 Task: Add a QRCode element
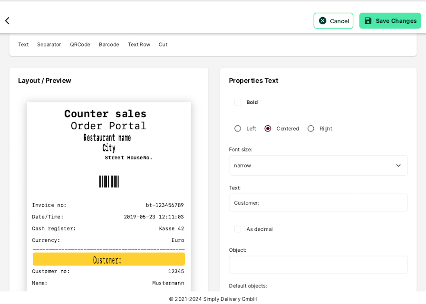pos(80,45)
